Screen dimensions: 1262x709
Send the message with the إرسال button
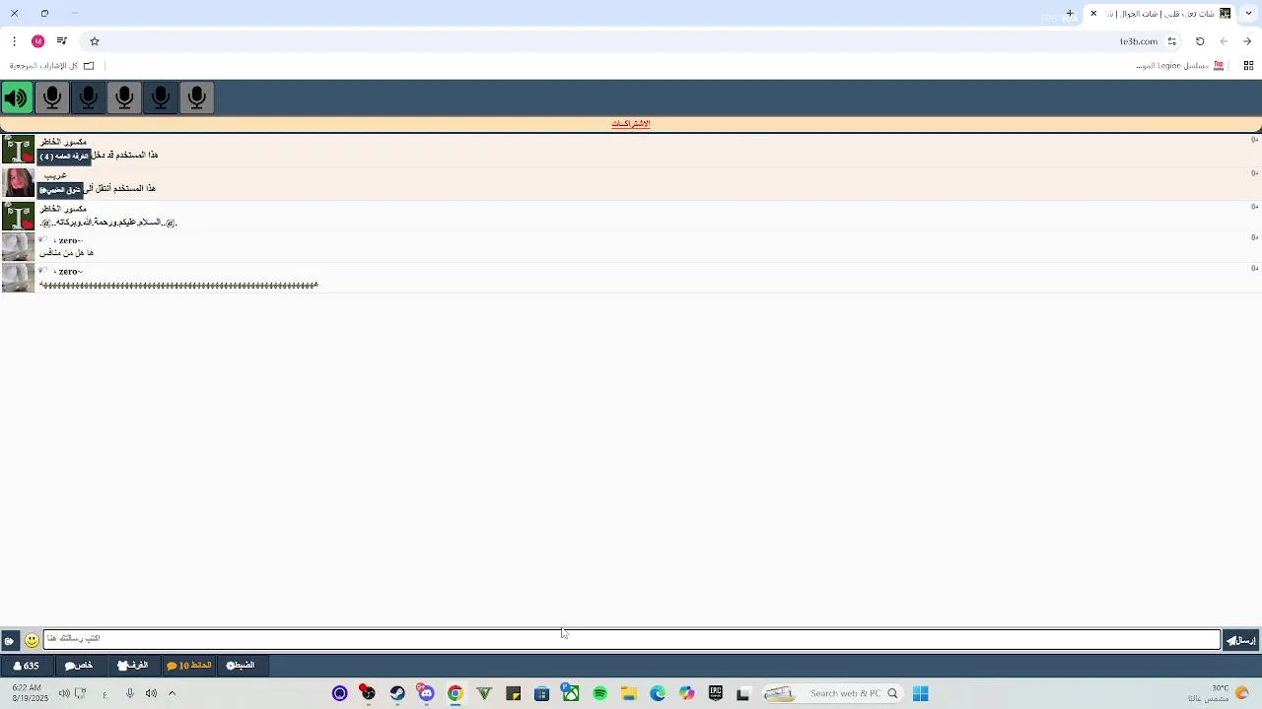coord(1241,640)
